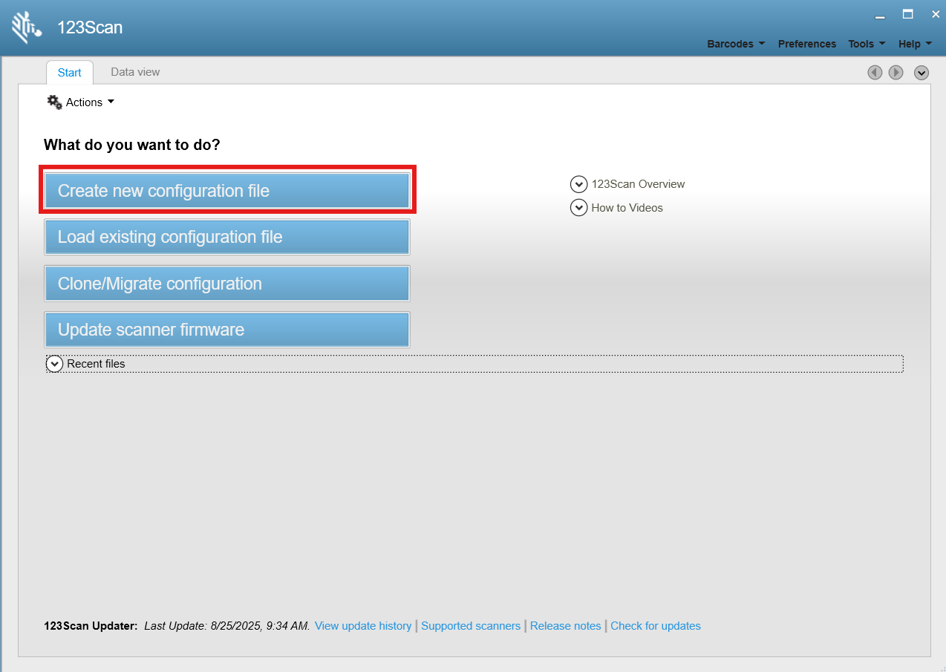
Task: Expand the How to Videos chevron icon
Action: coord(579,208)
